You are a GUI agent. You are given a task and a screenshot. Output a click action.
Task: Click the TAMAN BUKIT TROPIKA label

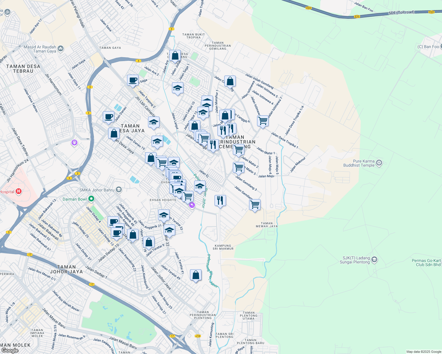[x=194, y=36]
